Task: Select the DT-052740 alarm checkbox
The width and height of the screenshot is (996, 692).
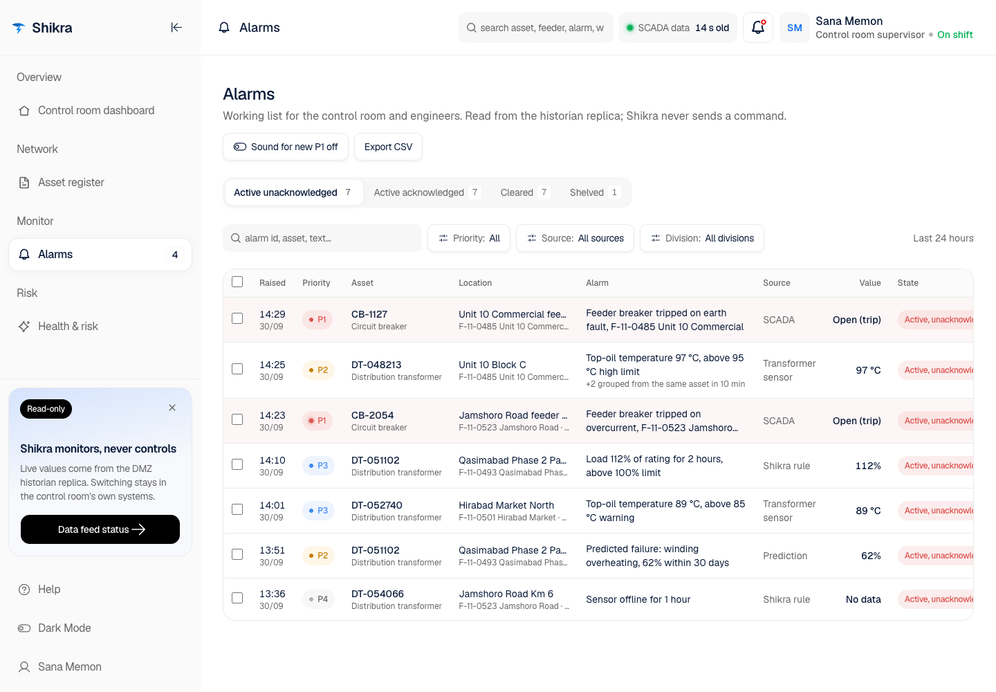Action: click(x=237, y=509)
